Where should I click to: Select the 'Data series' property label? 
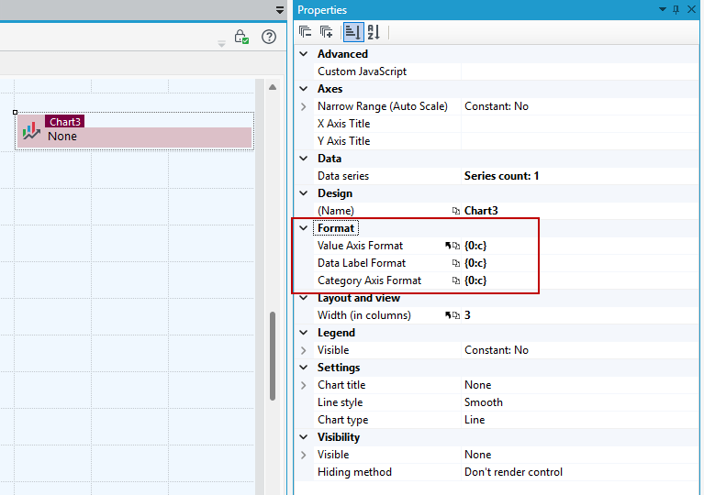coord(343,176)
